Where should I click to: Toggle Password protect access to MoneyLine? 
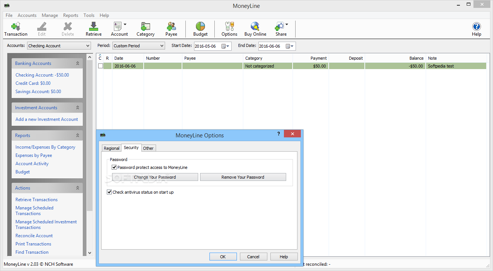[x=114, y=167]
